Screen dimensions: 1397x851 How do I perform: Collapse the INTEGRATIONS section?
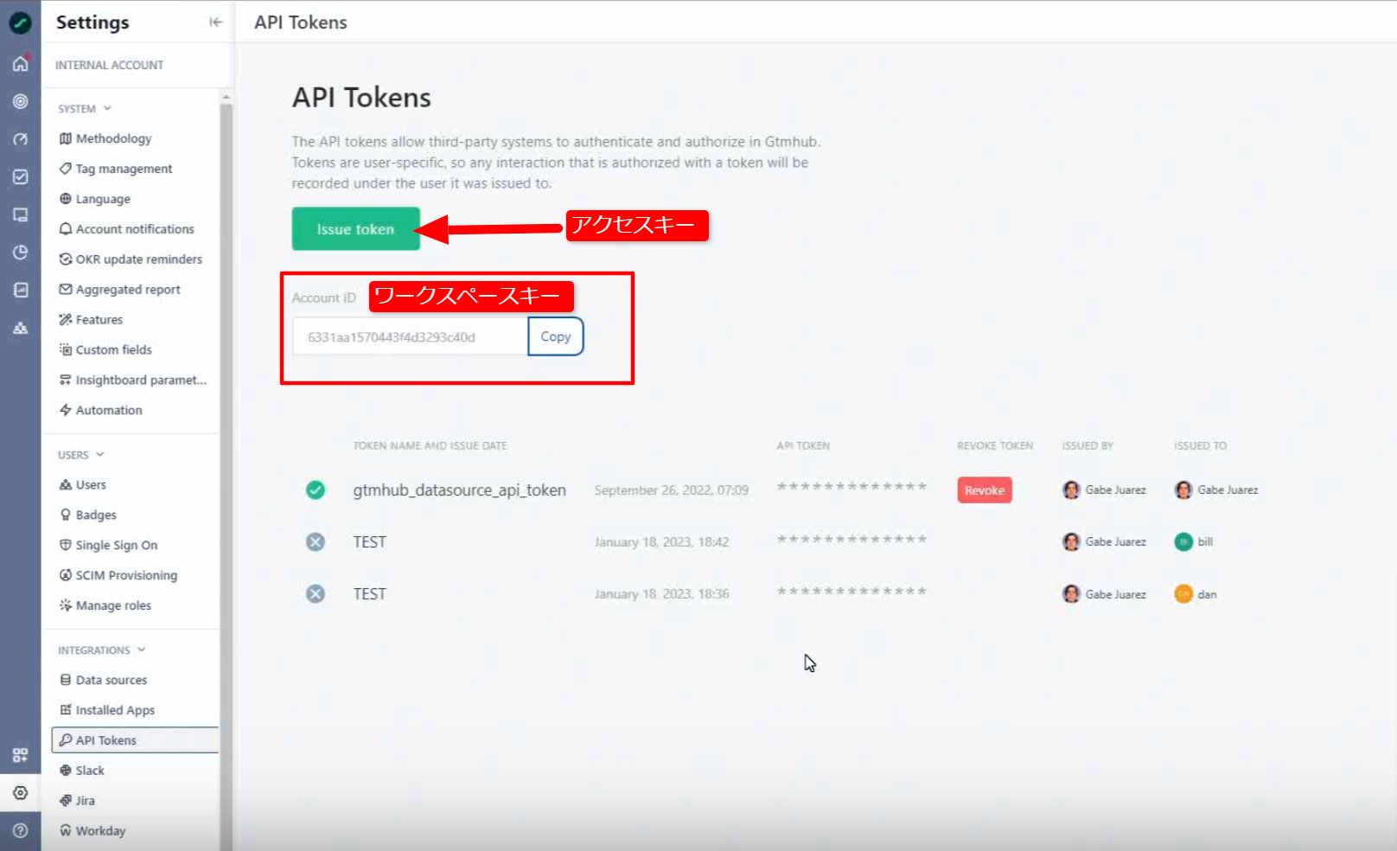pyautogui.click(x=102, y=650)
